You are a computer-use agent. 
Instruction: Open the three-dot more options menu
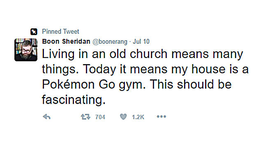click(161, 116)
